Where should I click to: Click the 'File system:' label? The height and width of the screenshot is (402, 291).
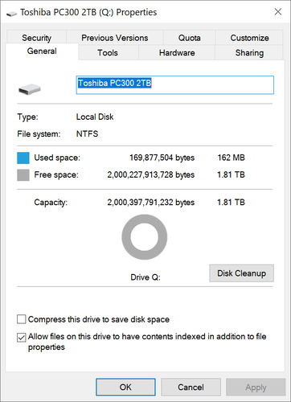(x=39, y=134)
